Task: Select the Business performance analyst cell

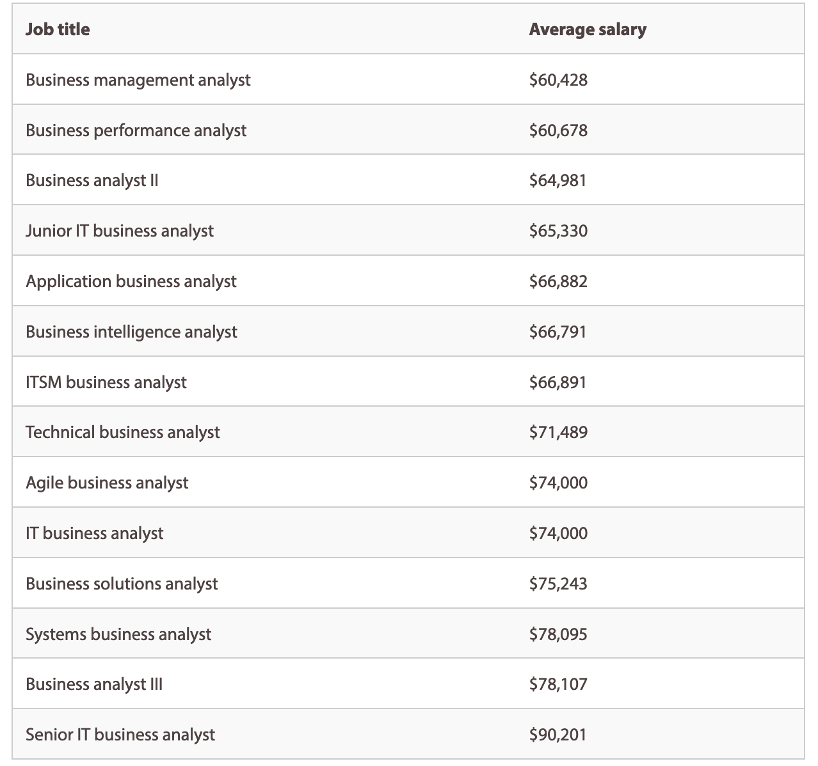Action: [136, 130]
